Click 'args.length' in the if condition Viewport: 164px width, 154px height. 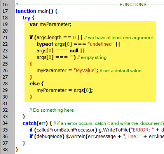point(49,38)
